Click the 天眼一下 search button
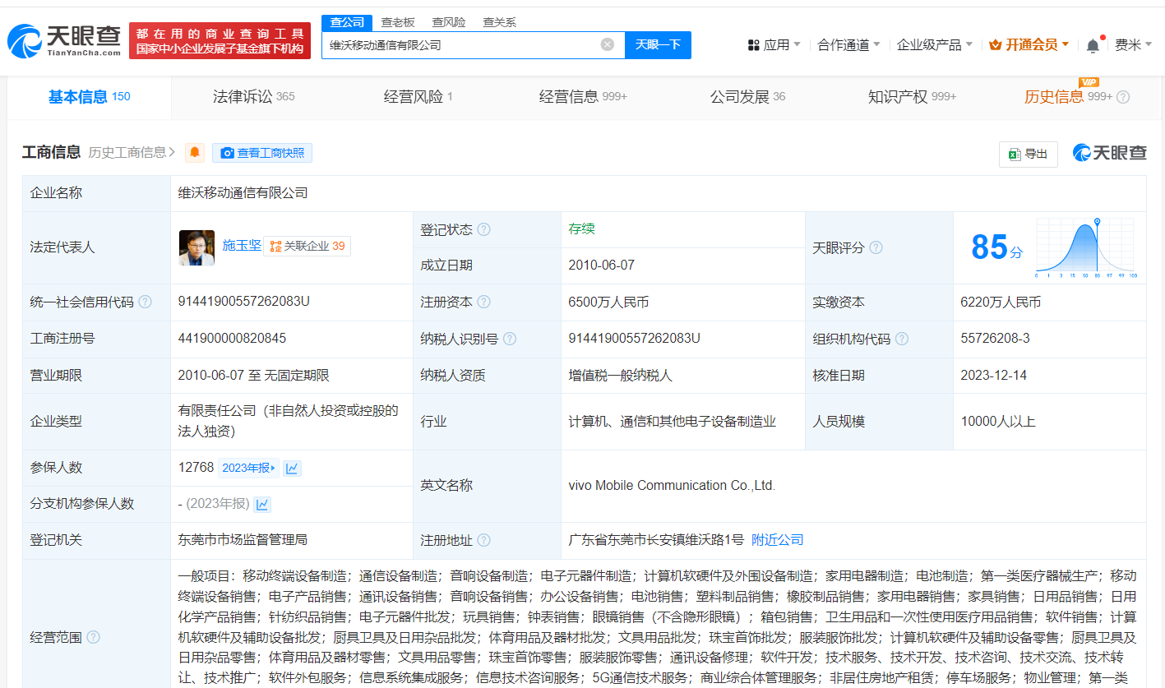Screen dimensions: 1165x688 pyautogui.click(x=658, y=44)
